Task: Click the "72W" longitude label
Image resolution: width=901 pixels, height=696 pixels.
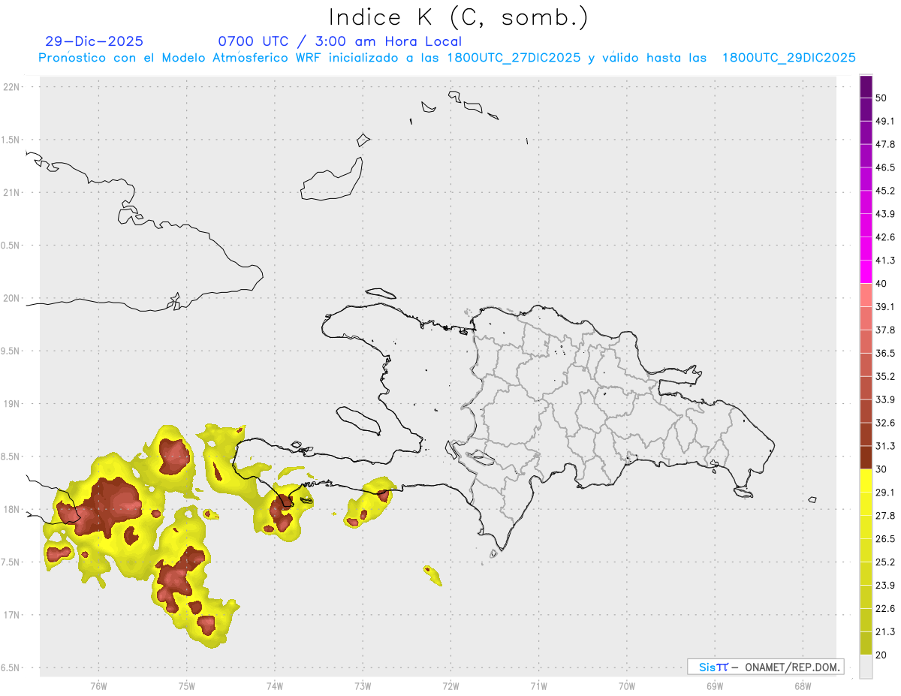Action: [450, 686]
